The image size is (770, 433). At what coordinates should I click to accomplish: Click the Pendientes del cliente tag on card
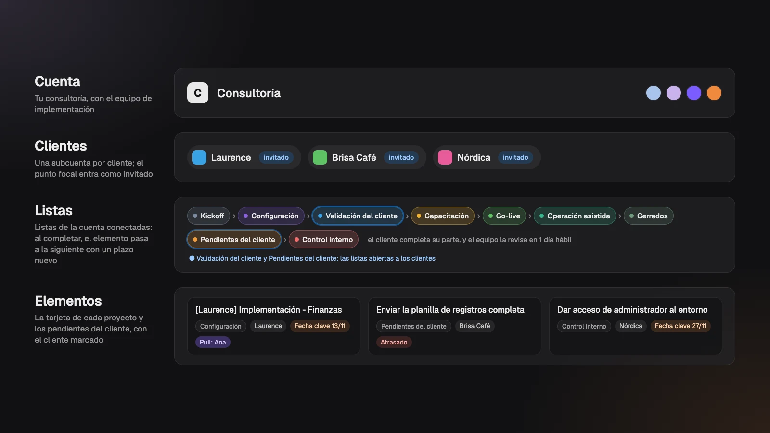pos(414,326)
